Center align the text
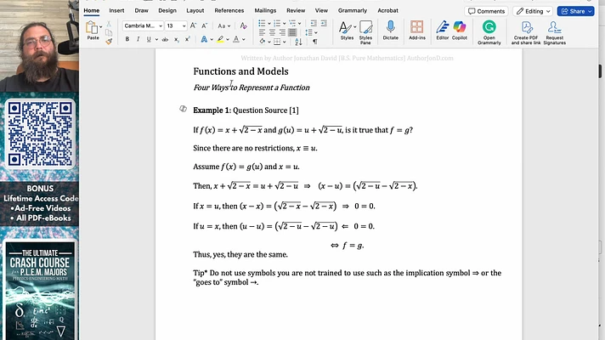The height and width of the screenshot is (340, 605). point(272,32)
